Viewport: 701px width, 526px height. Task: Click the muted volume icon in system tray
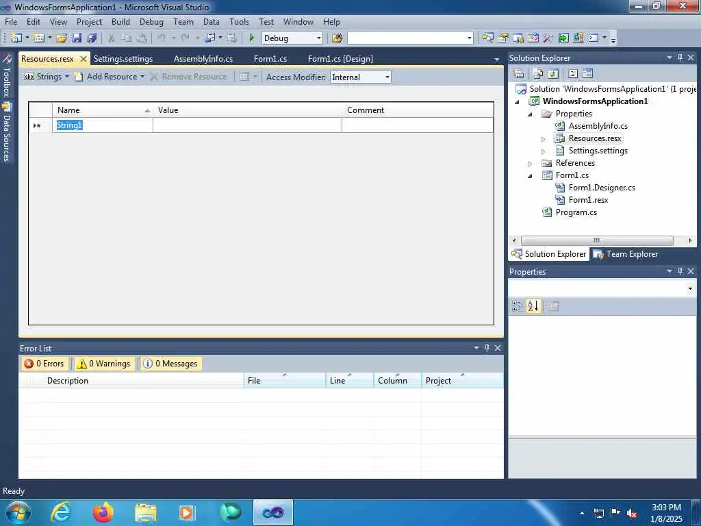(632, 513)
